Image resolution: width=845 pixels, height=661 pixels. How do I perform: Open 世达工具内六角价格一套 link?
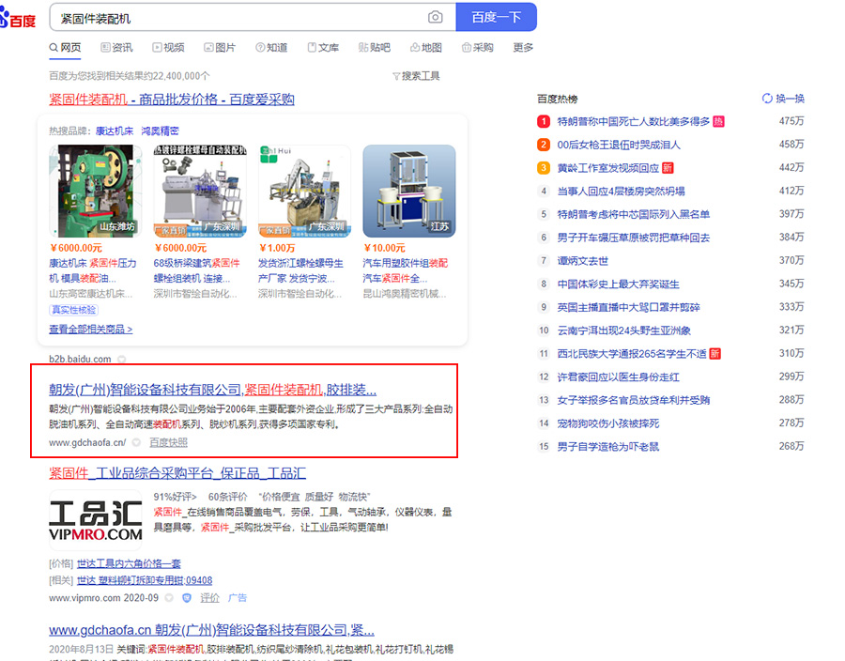pyautogui.click(x=129, y=563)
